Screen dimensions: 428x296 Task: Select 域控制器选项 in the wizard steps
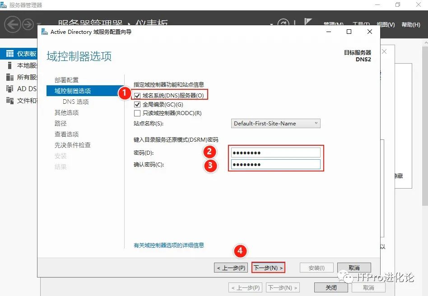pos(85,91)
